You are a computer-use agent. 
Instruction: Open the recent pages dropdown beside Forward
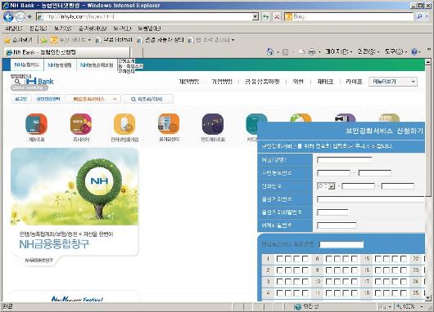pos(29,17)
